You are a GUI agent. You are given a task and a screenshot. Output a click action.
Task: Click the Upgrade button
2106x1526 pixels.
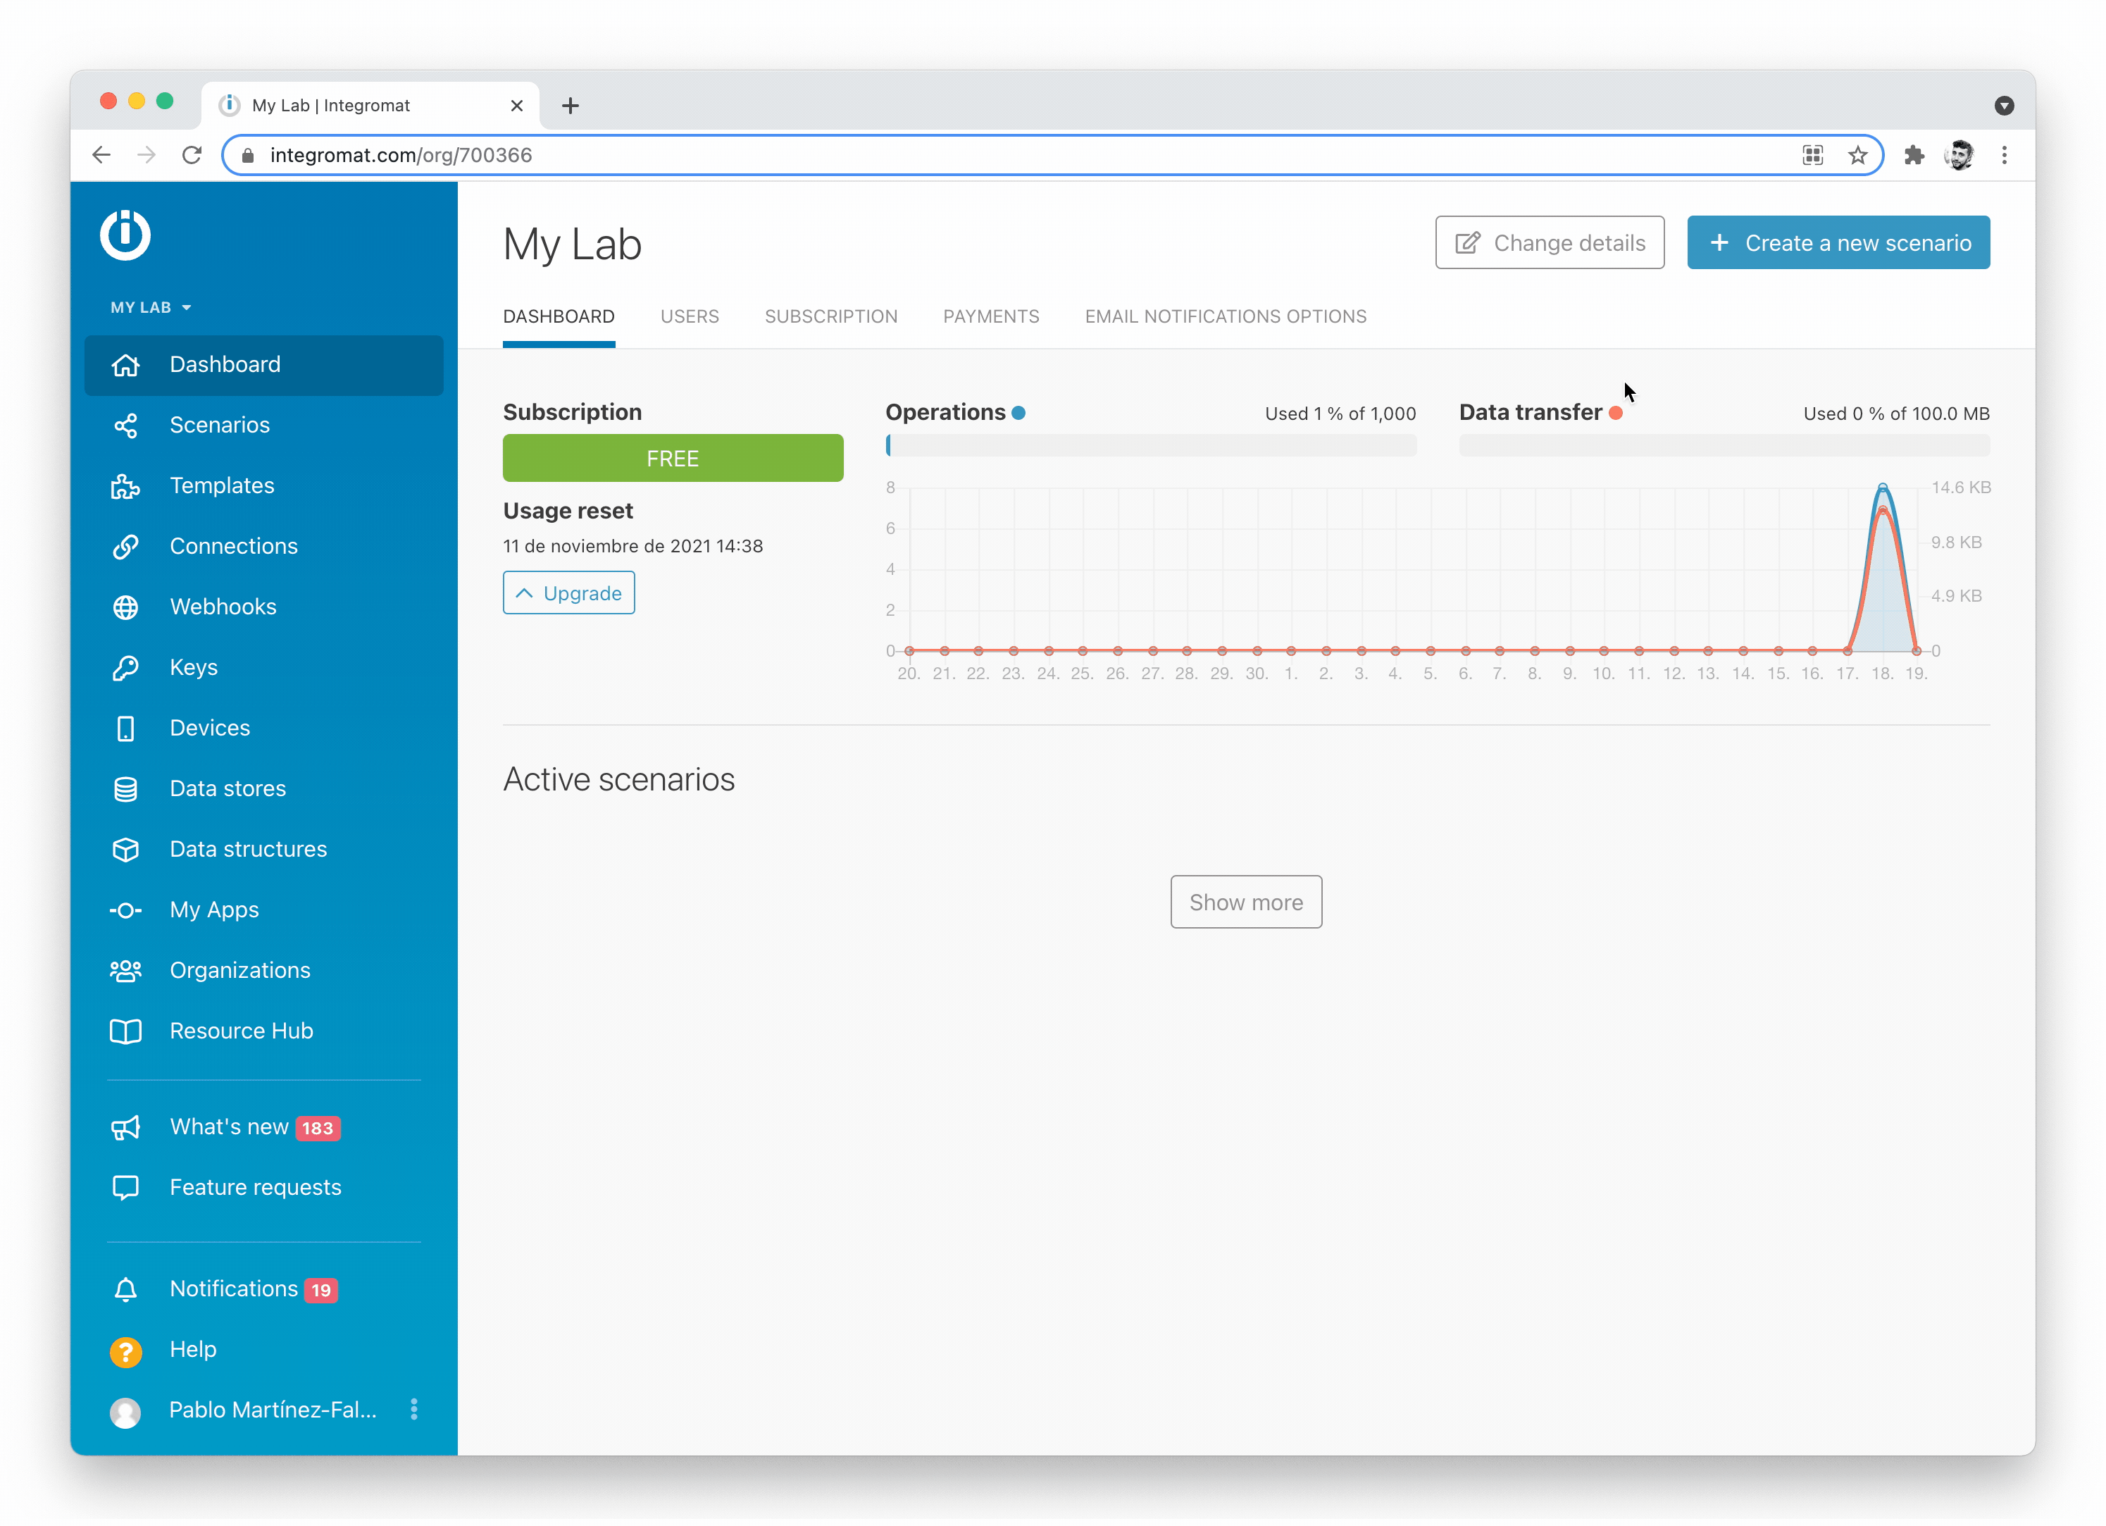568,593
